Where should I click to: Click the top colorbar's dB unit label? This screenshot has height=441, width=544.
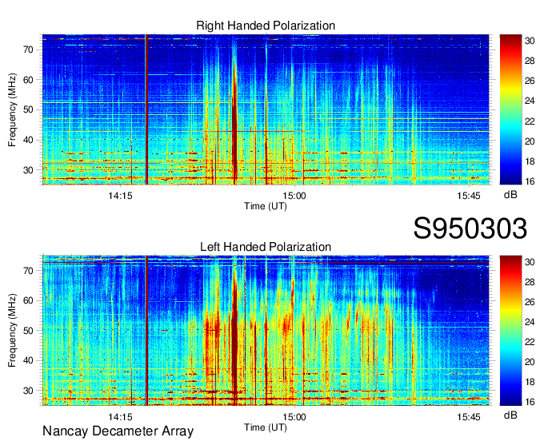[x=510, y=195]
